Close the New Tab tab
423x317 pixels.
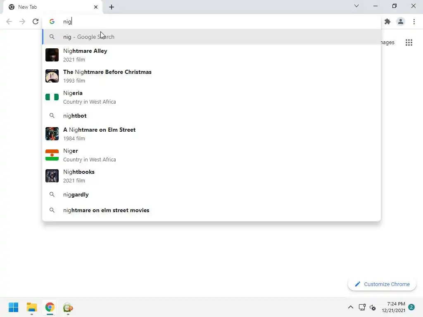click(x=96, y=7)
